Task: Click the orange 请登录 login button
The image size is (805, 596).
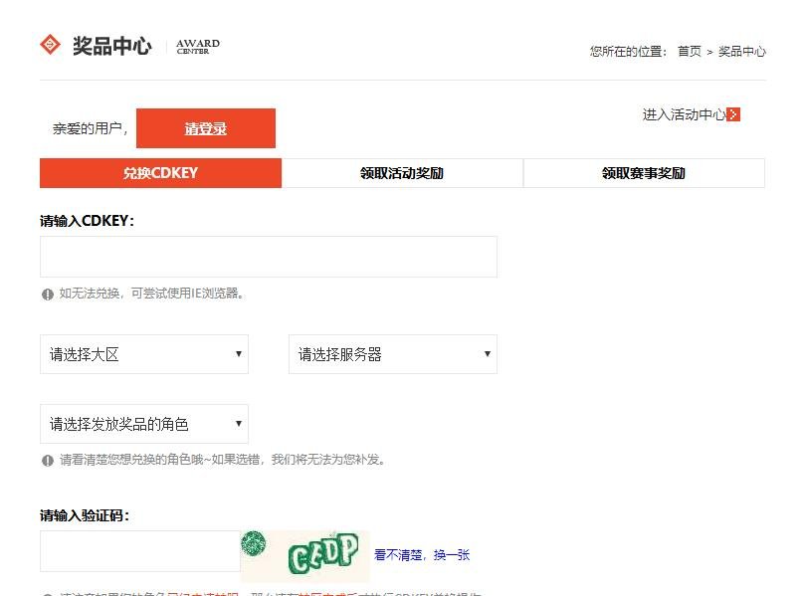Action: [205, 127]
